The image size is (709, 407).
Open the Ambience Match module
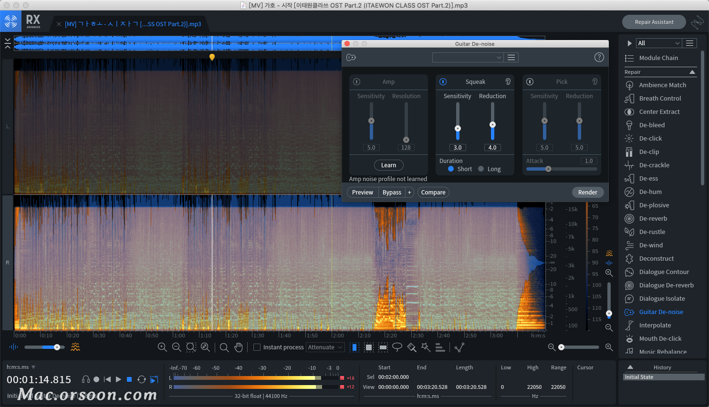(662, 85)
